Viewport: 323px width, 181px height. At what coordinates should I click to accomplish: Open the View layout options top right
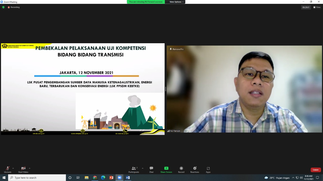tap(317, 7)
